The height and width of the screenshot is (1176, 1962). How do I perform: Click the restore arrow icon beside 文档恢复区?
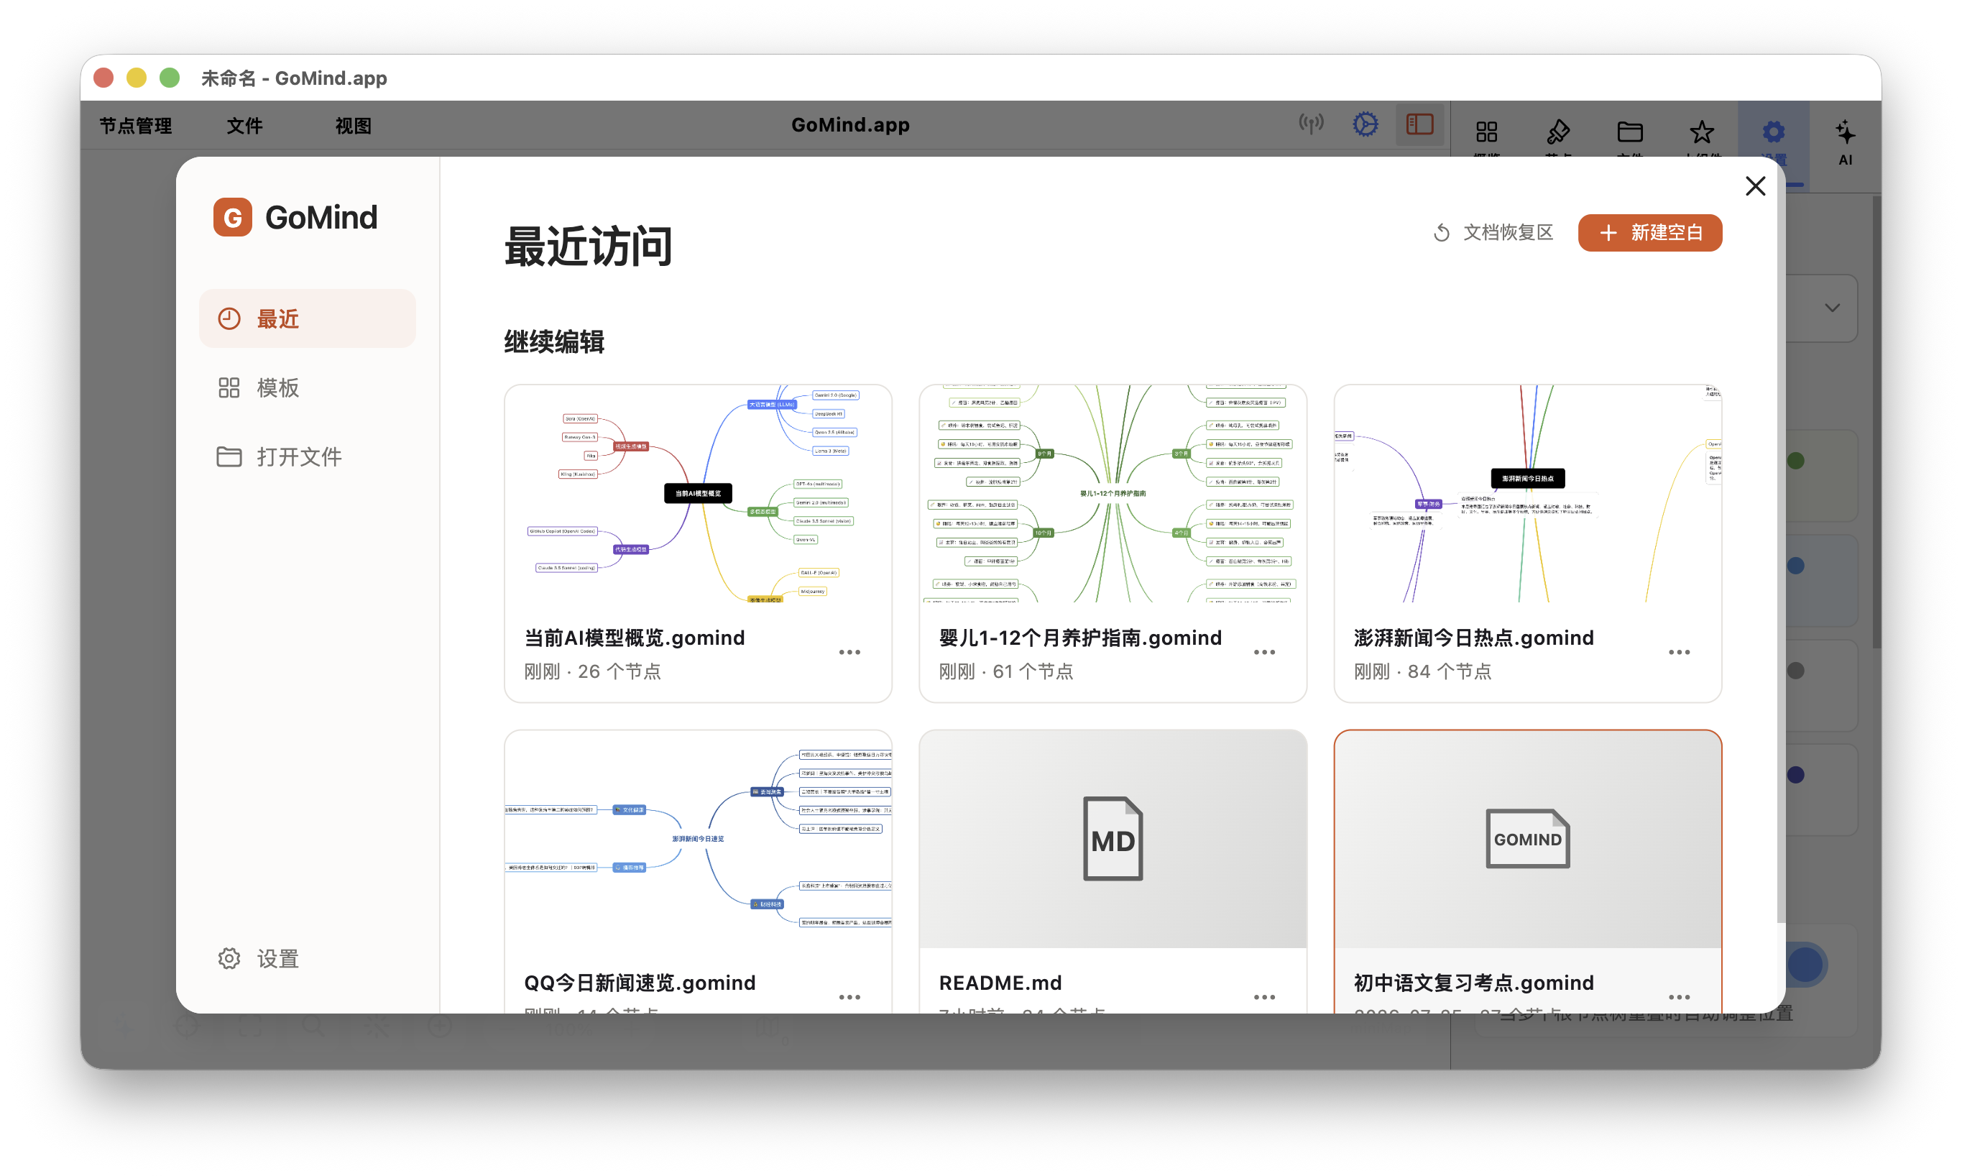point(1442,232)
